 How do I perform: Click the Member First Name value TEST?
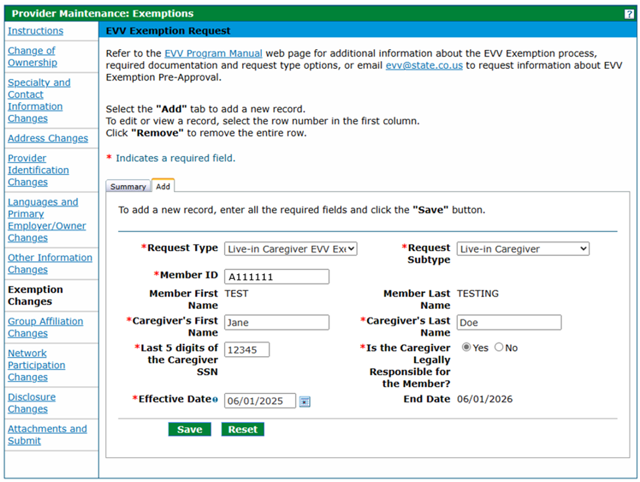(236, 294)
